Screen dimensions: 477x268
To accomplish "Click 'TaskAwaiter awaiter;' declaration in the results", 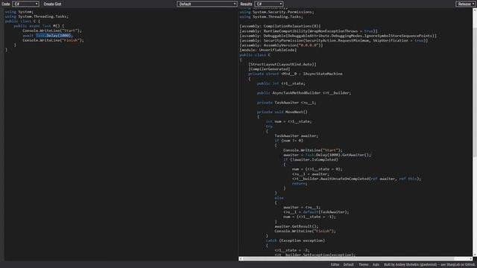I will [297, 135].
